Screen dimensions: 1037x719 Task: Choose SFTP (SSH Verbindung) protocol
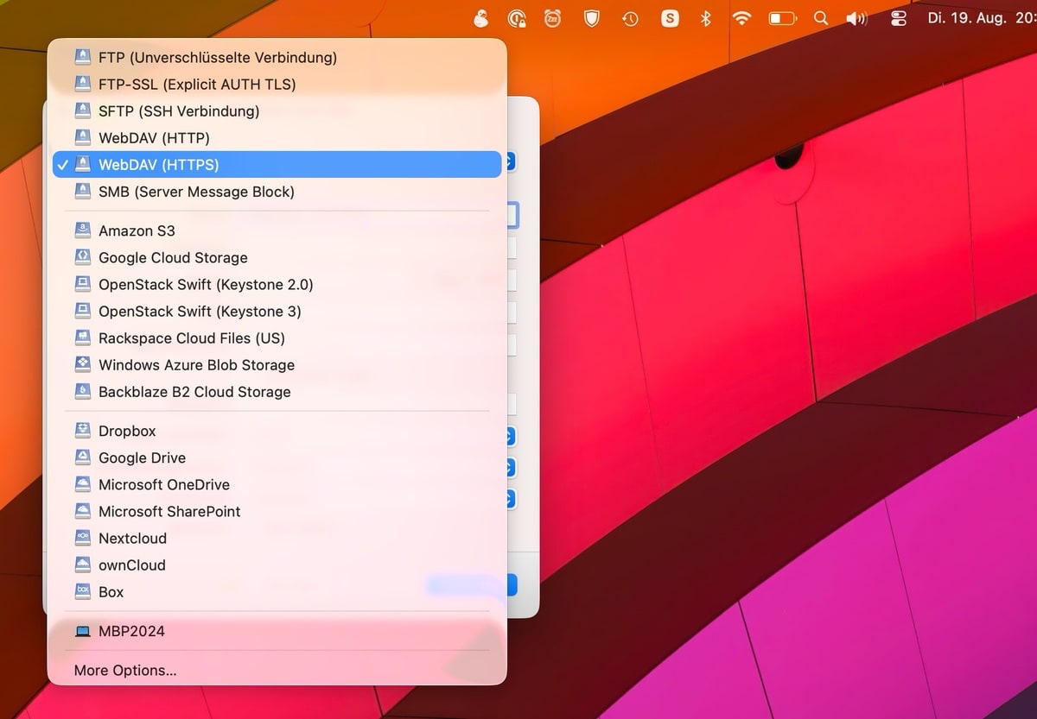point(178,110)
